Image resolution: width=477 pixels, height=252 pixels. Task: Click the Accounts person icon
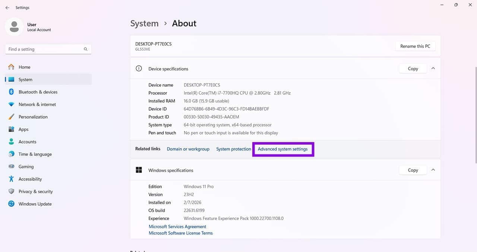11,142
